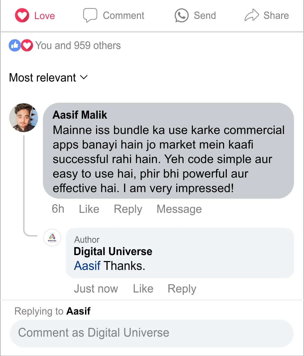Open Aasif Malik's profile picture
Screen dimensions: 304x356
tap(23, 118)
